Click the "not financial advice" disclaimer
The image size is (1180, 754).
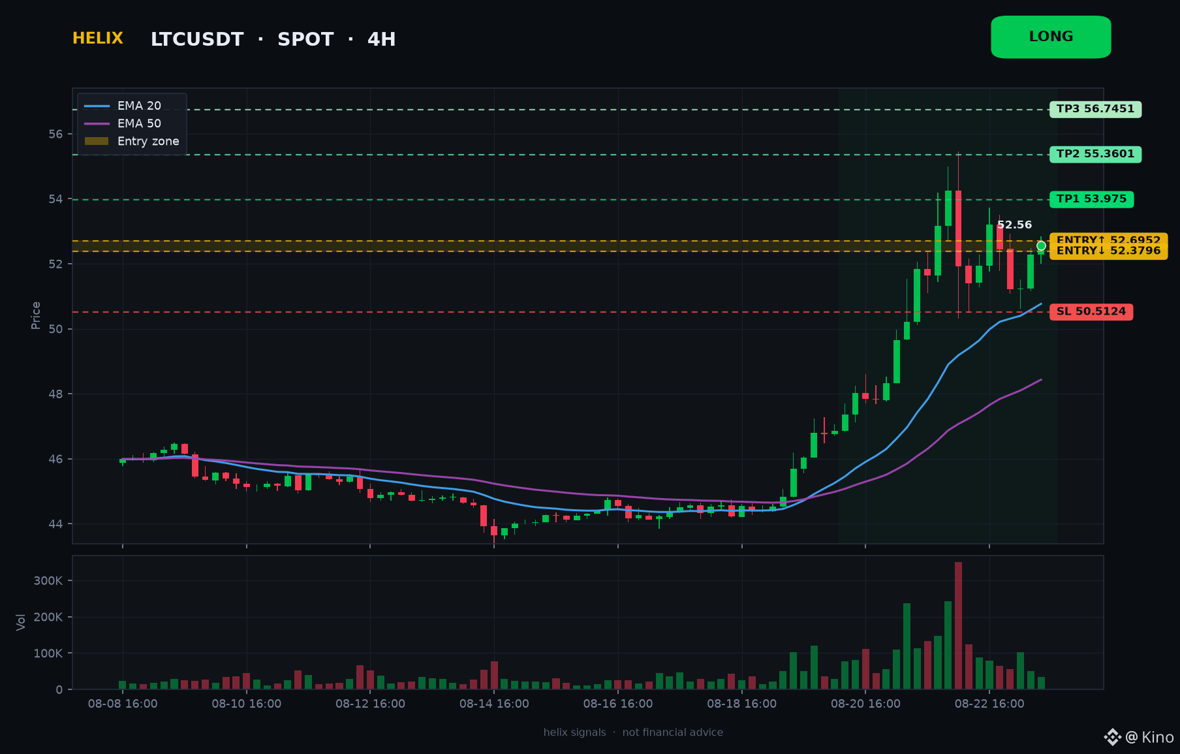tap(673, 732)
